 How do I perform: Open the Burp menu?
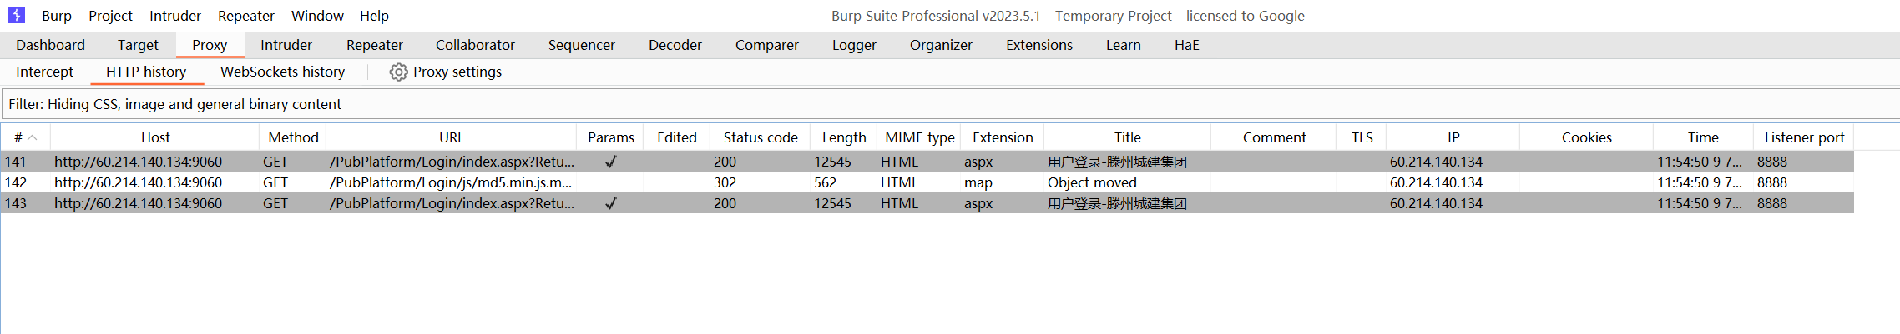pos(57,16)
